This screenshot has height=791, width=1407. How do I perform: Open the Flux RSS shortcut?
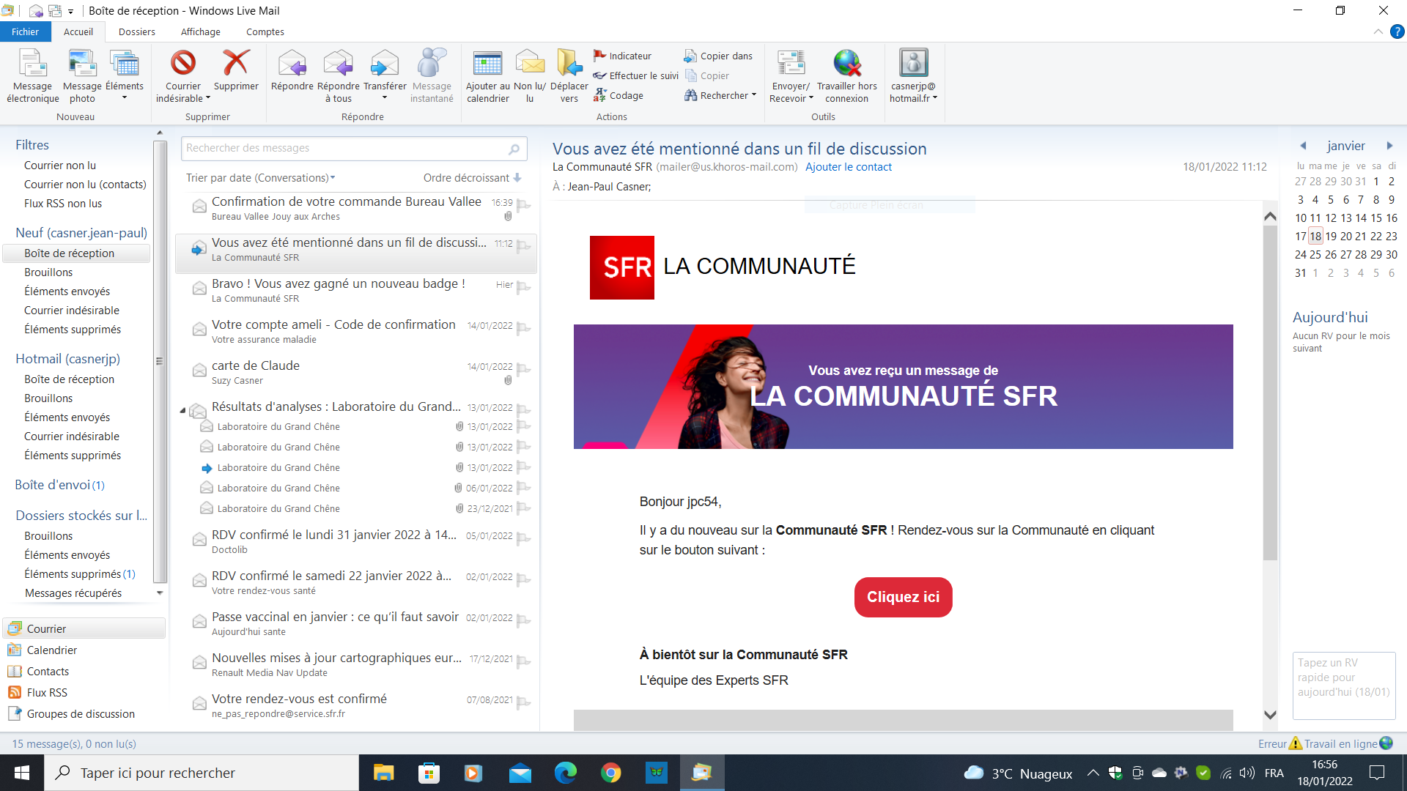tap(47, 692)
